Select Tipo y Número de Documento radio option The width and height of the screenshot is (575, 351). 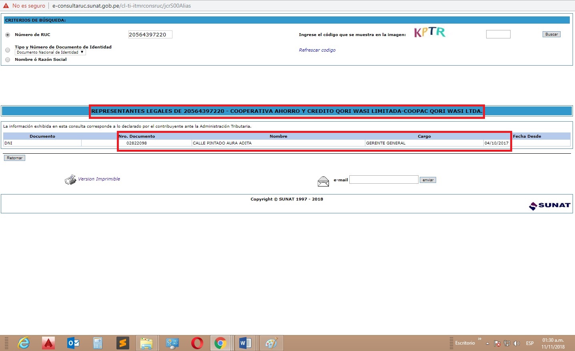pos(8,50)
